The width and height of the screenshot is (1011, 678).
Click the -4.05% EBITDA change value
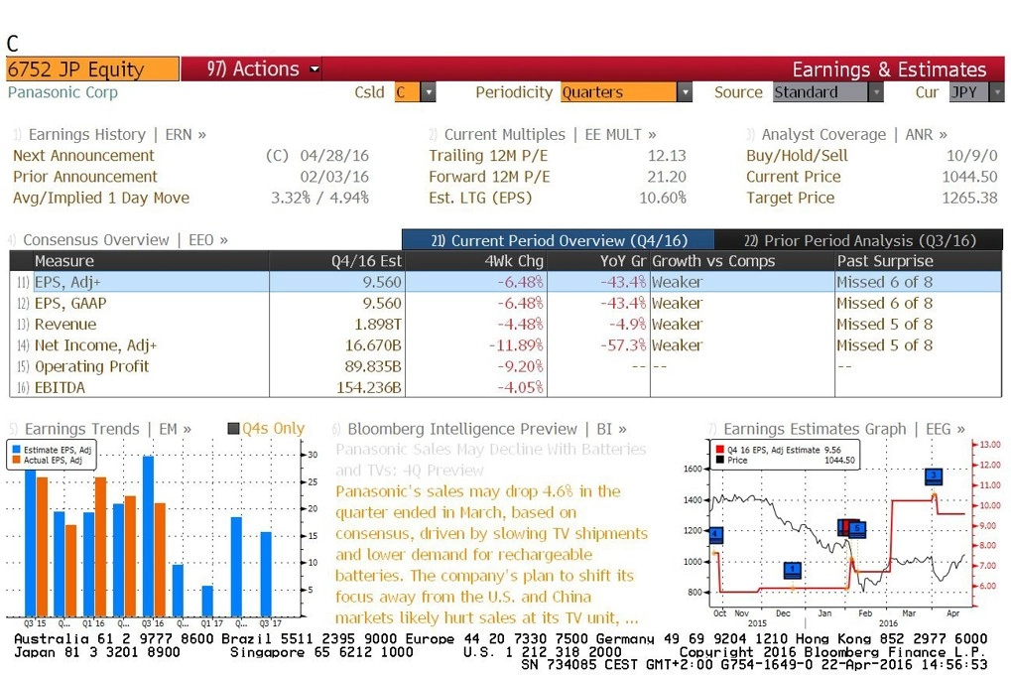click(x=520, y=388)
